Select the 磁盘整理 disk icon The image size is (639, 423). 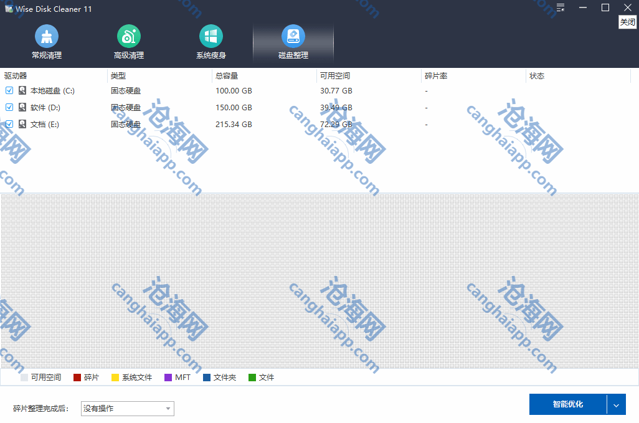pyautogui.click(x=293, y=37)
